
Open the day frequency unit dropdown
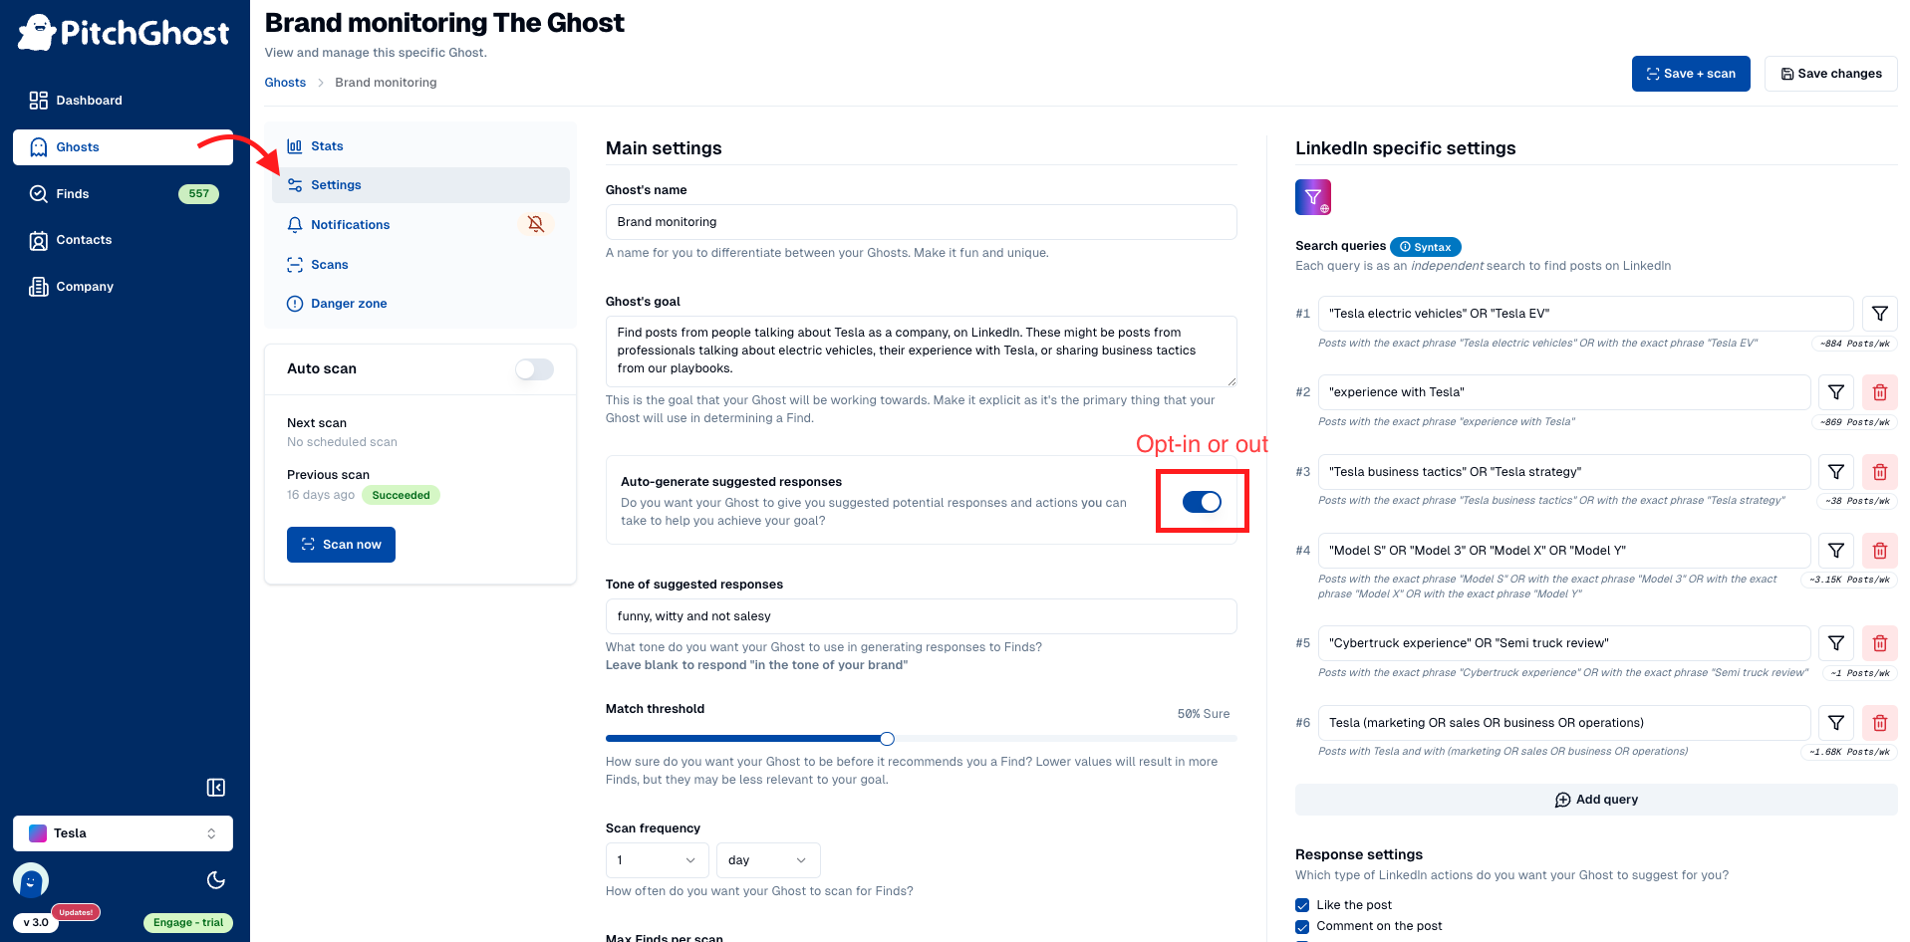coord(767,860)
